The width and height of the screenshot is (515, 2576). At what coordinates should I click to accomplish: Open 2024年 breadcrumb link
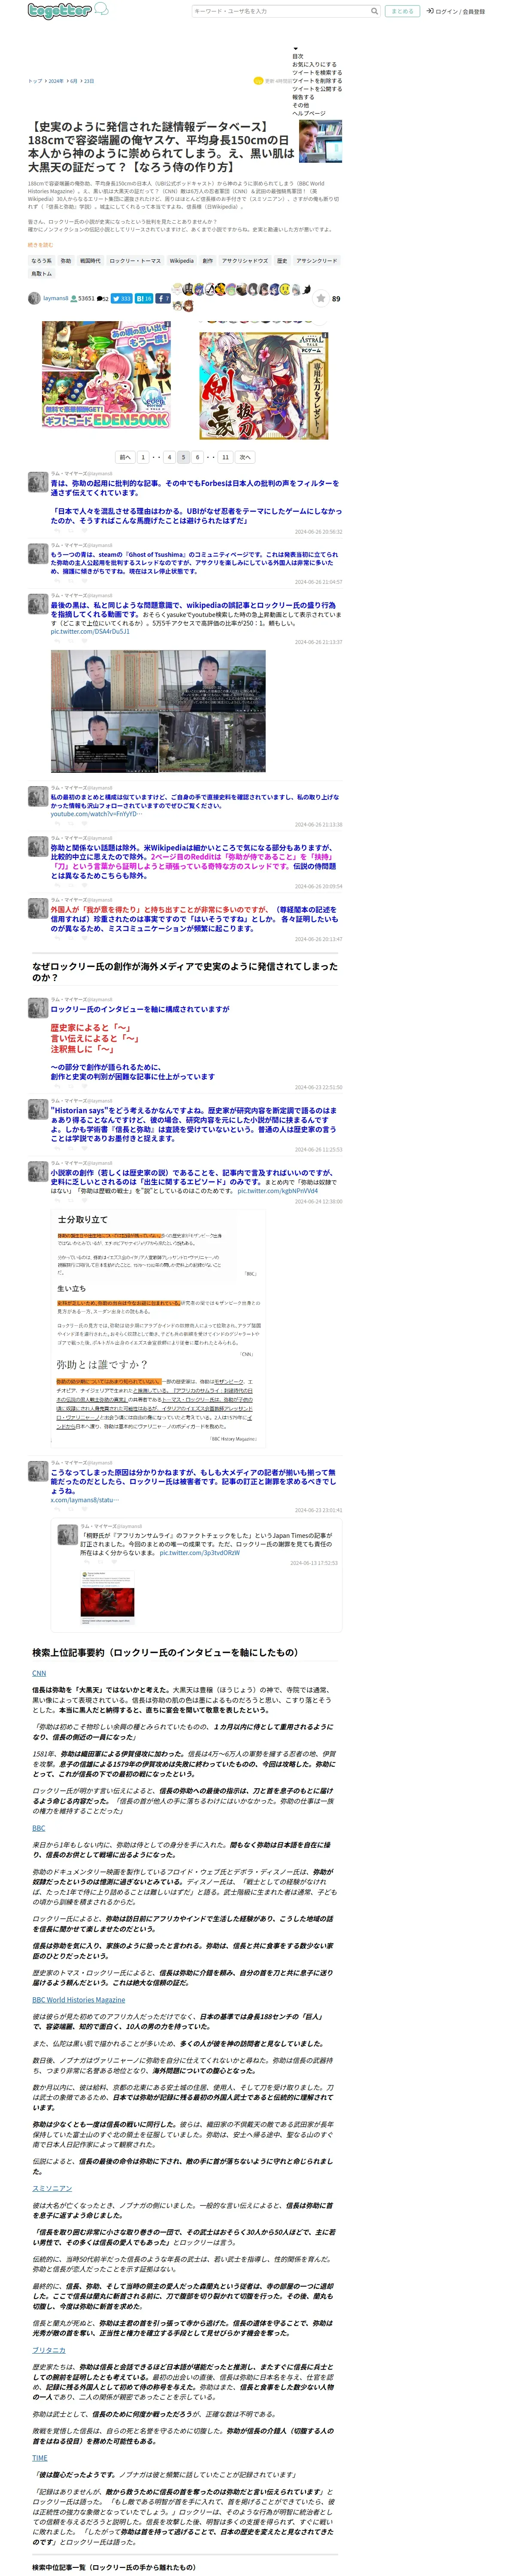click(x=56, y=81)
